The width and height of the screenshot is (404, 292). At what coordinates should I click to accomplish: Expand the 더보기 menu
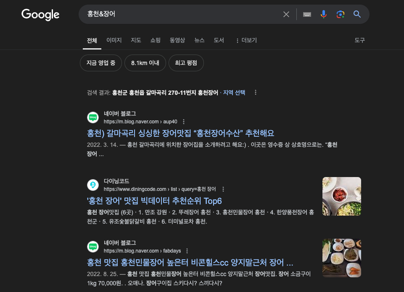click(x=246, y=40)
